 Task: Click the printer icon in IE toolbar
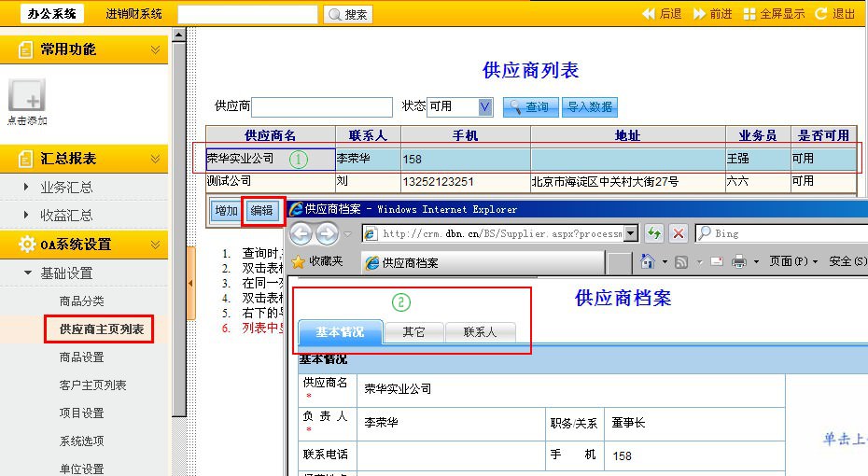738,261
